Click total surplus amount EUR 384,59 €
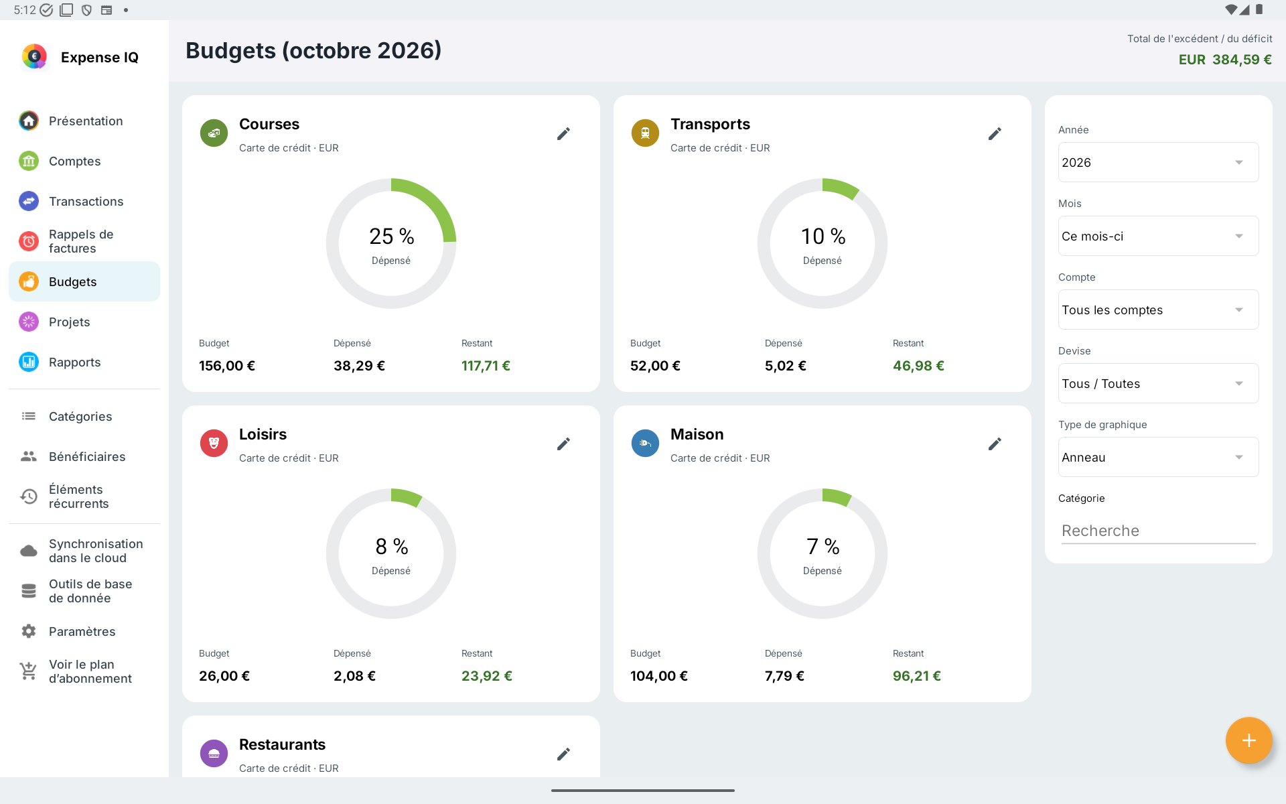 coord(1225,60)
